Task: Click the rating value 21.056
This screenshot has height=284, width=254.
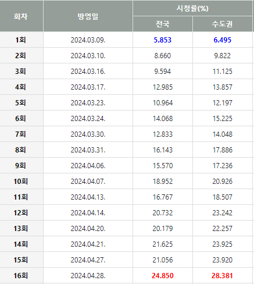Action: click(x=163, y=260)
